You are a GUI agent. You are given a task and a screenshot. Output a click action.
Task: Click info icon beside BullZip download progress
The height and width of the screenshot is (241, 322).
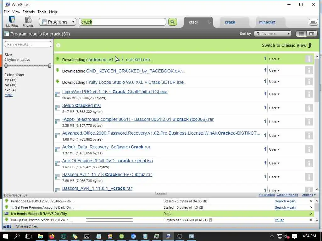[210, 220]
